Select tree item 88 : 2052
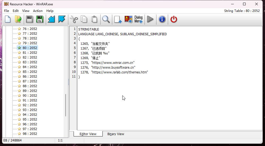 pos(30,86)
